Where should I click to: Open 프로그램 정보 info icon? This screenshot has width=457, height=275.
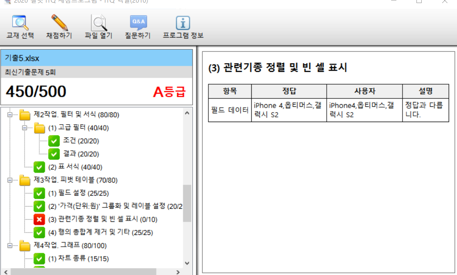[183, 23]
